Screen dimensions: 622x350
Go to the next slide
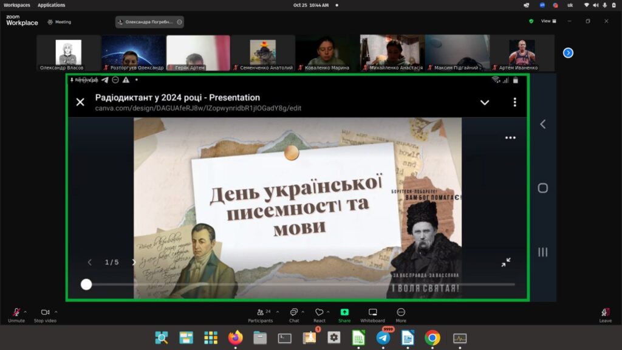tap(134, 262)
